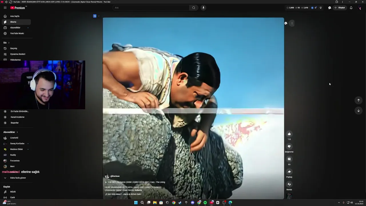366x206 pixels.
Task: Open Oynatma listeleri
Action: coord(16,54)
